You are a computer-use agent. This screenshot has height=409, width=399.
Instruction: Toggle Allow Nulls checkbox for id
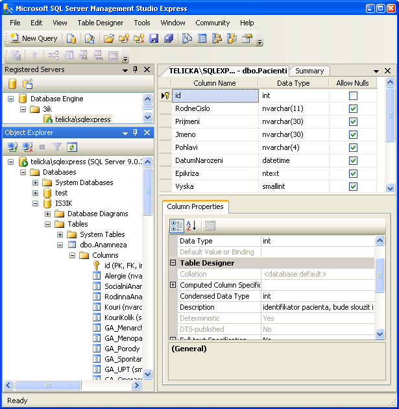tap(353, 95)
